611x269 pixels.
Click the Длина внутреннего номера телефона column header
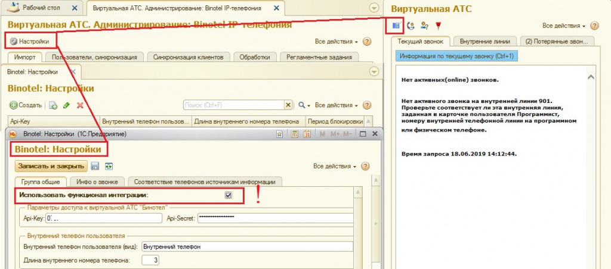249,121
